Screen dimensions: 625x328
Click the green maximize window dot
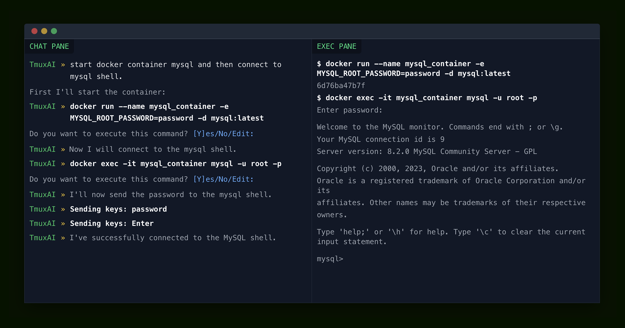click(x=54, y=31)
